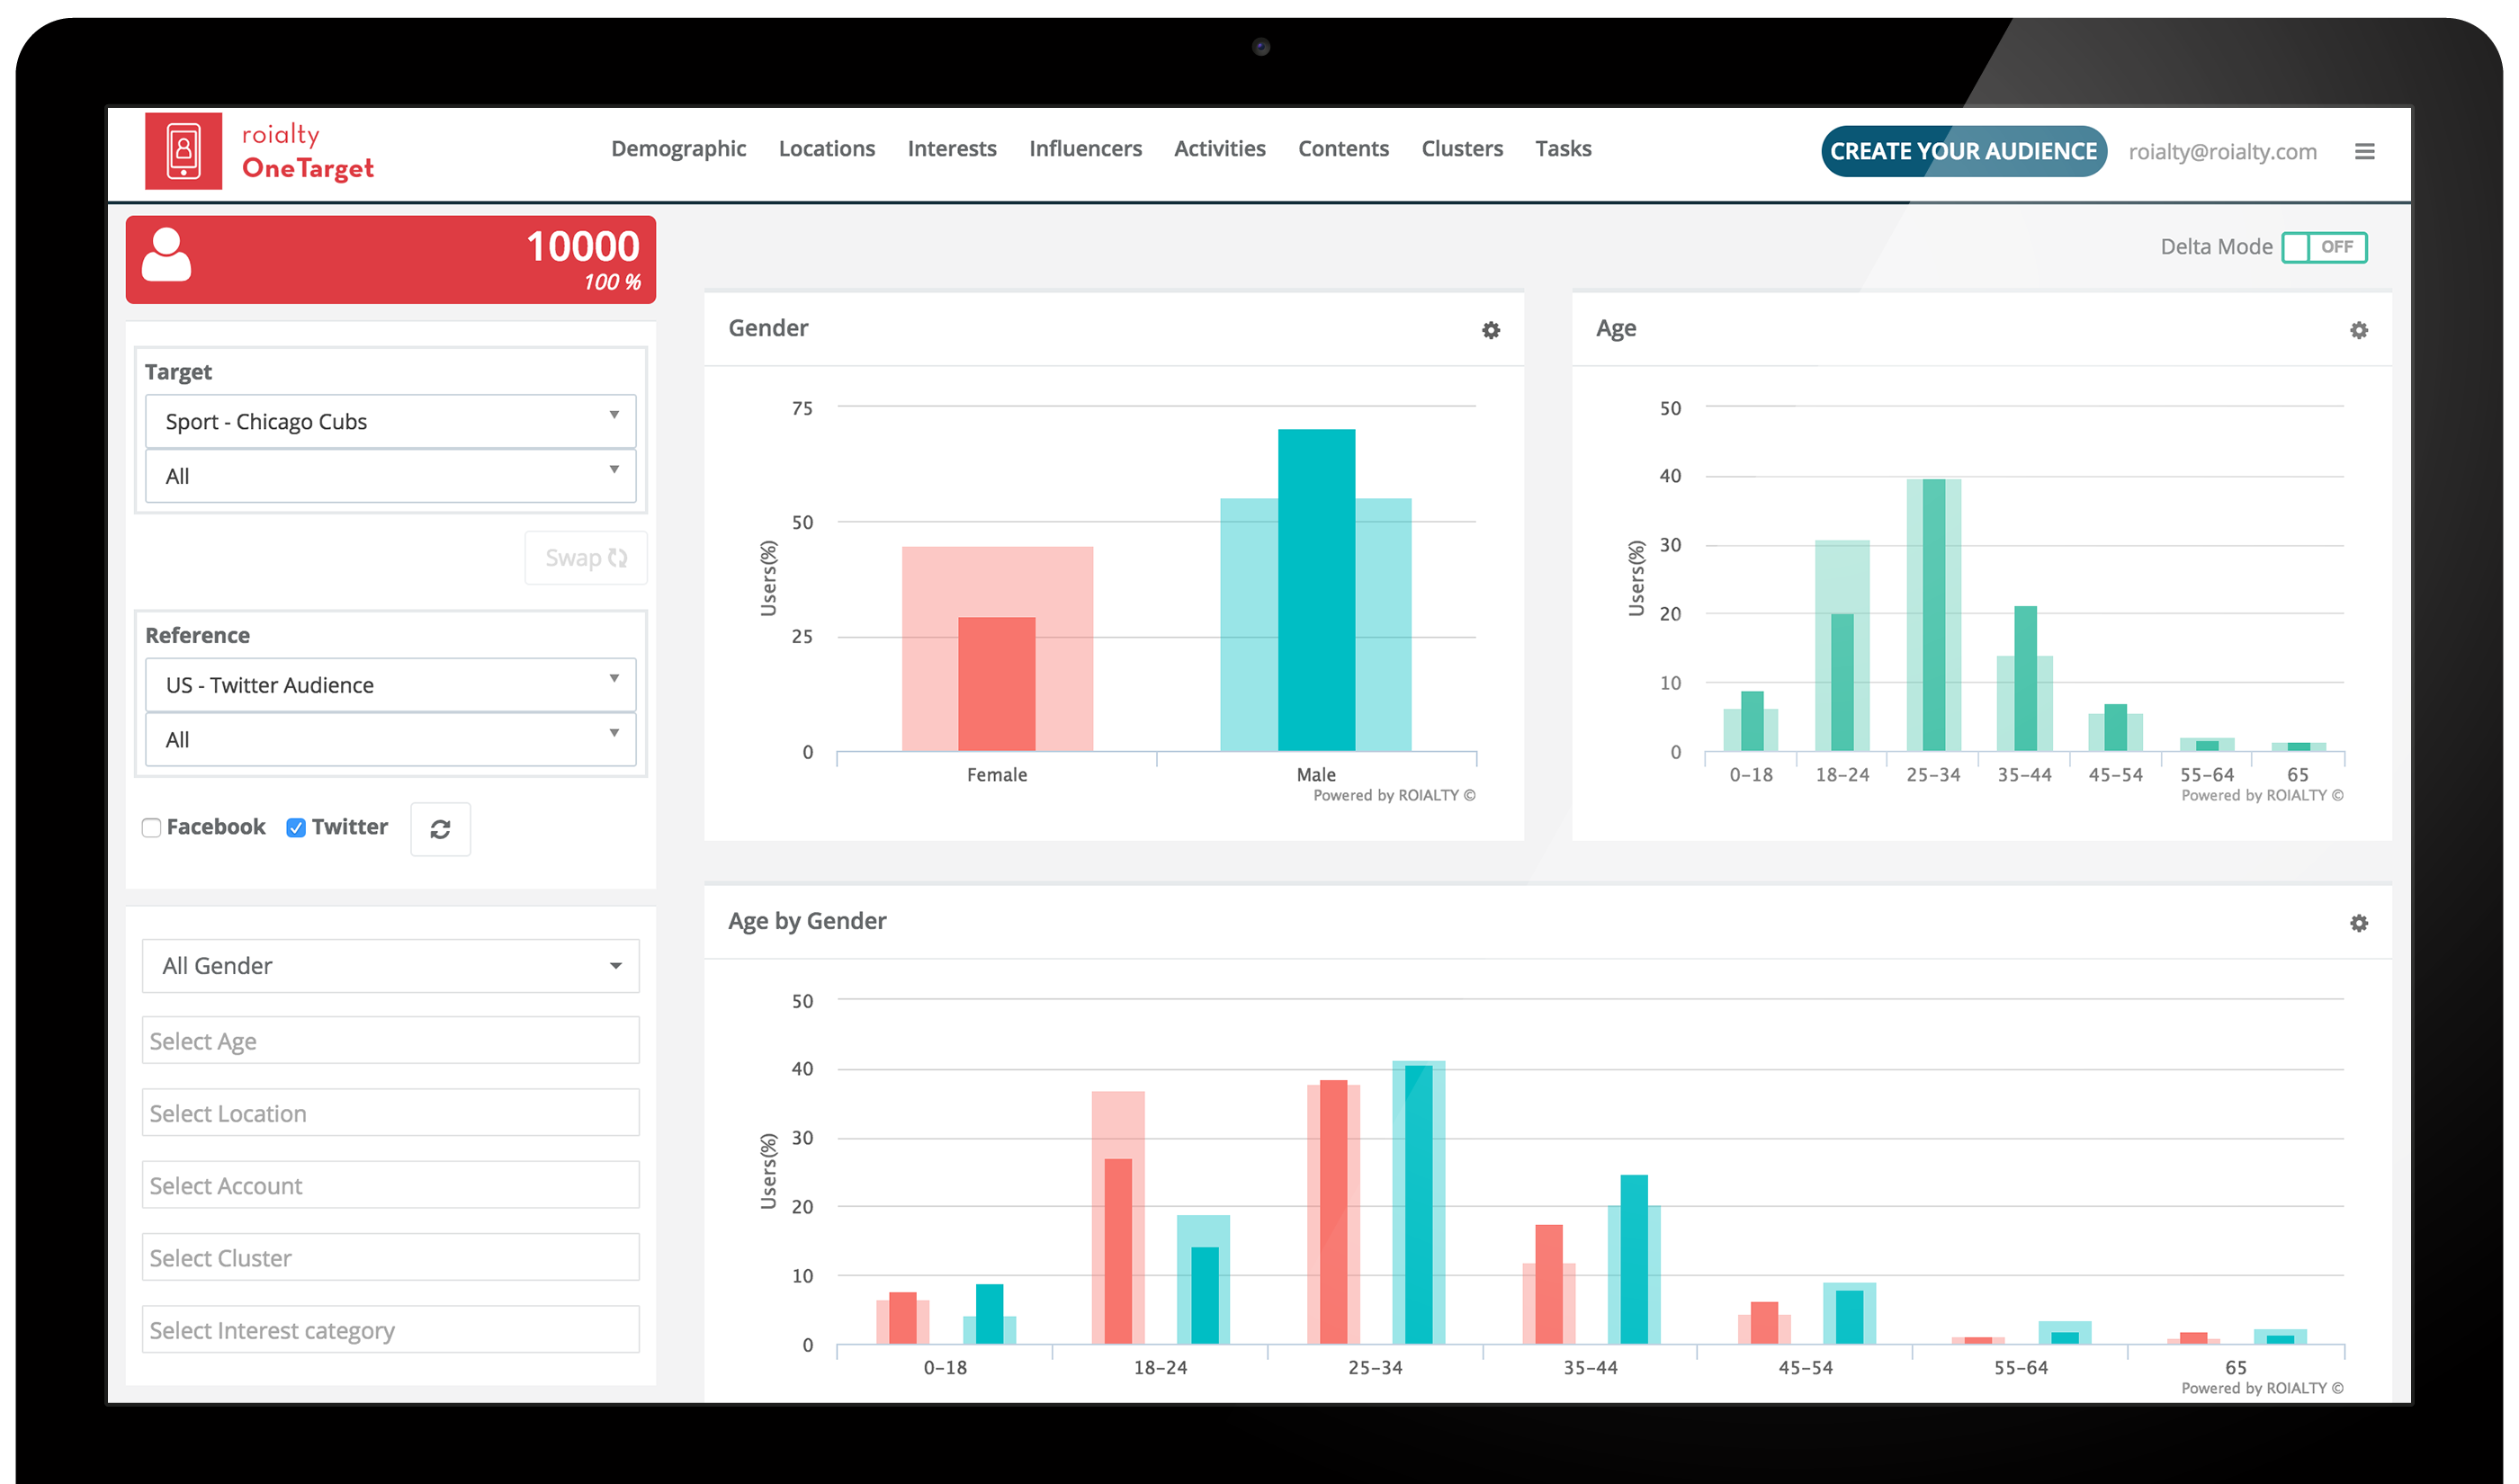The width and height of the screenshot is (2519, 1484).
Task: Open the Interests section
Action: click(951, 149)
